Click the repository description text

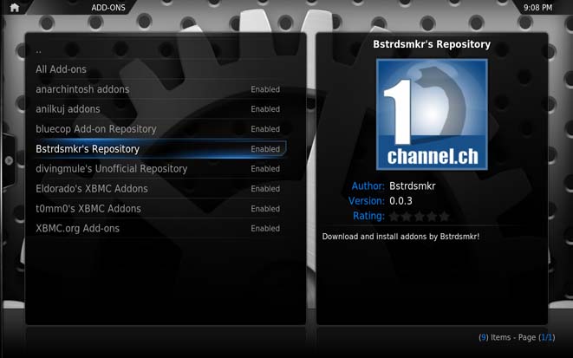(400, 237)
